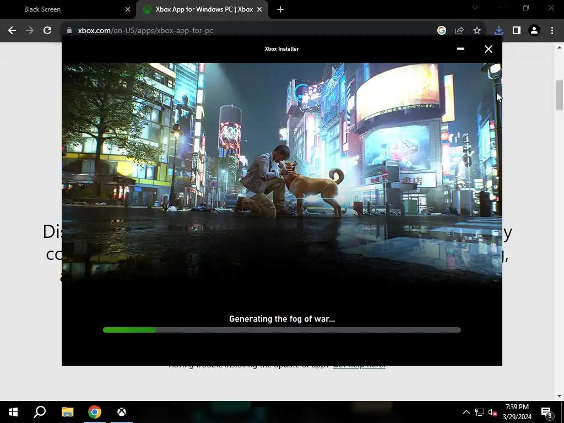The height and width of the screenshot is (423, 564).
Task: Open network status tray icon
Action: 480,412
